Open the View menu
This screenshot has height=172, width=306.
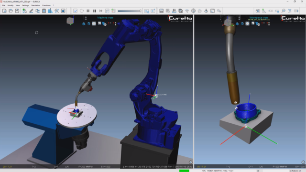[x=18, y=5]
